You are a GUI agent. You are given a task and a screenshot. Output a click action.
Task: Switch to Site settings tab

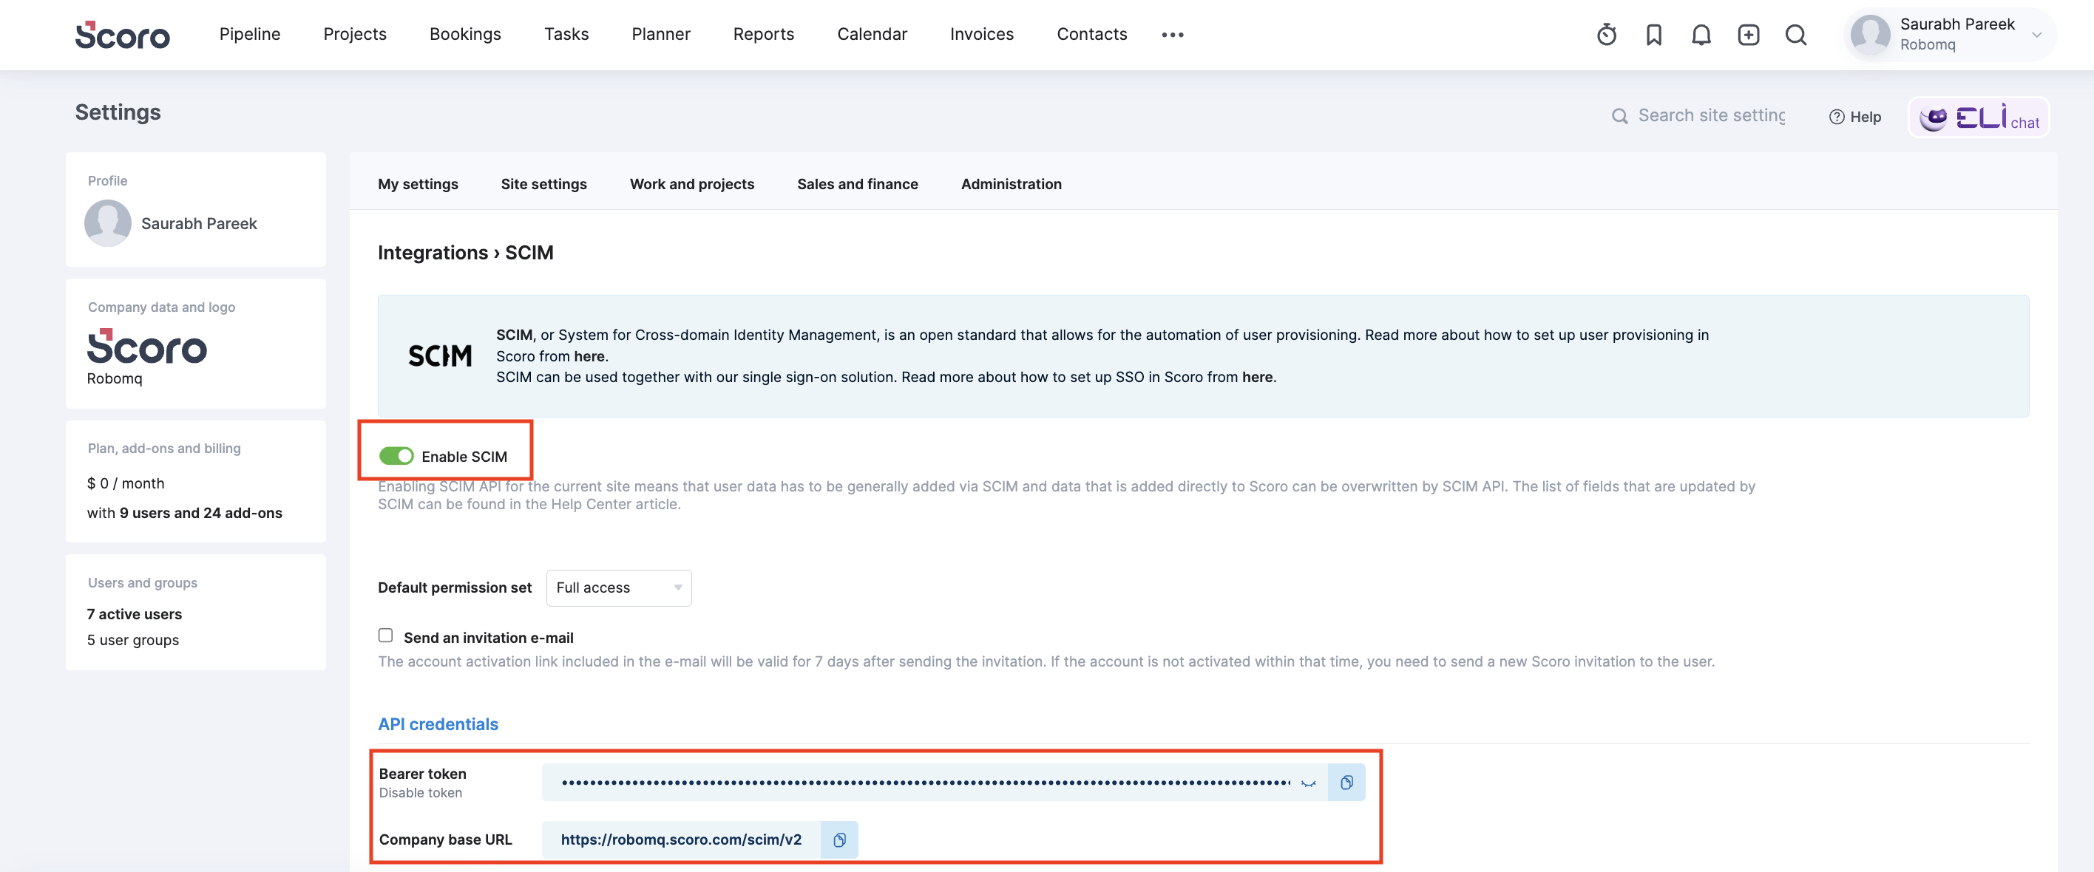[x=543, y=184]
